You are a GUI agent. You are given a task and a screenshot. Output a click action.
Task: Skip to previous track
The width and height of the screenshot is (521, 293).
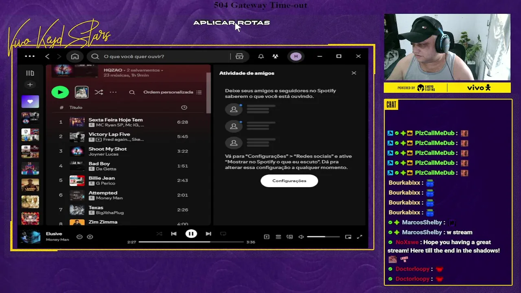(174, 234)
